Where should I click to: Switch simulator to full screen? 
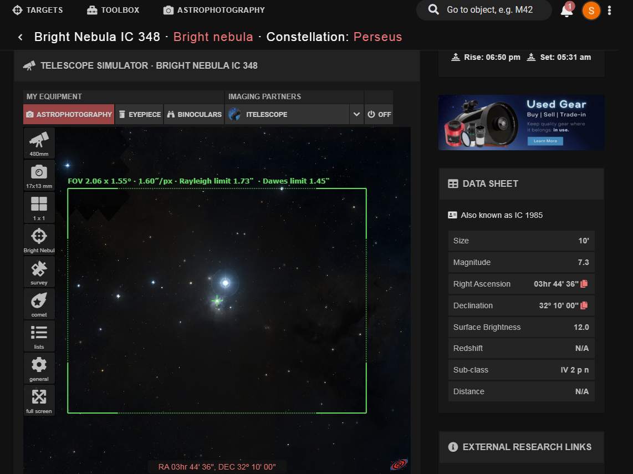coord(39,400)
